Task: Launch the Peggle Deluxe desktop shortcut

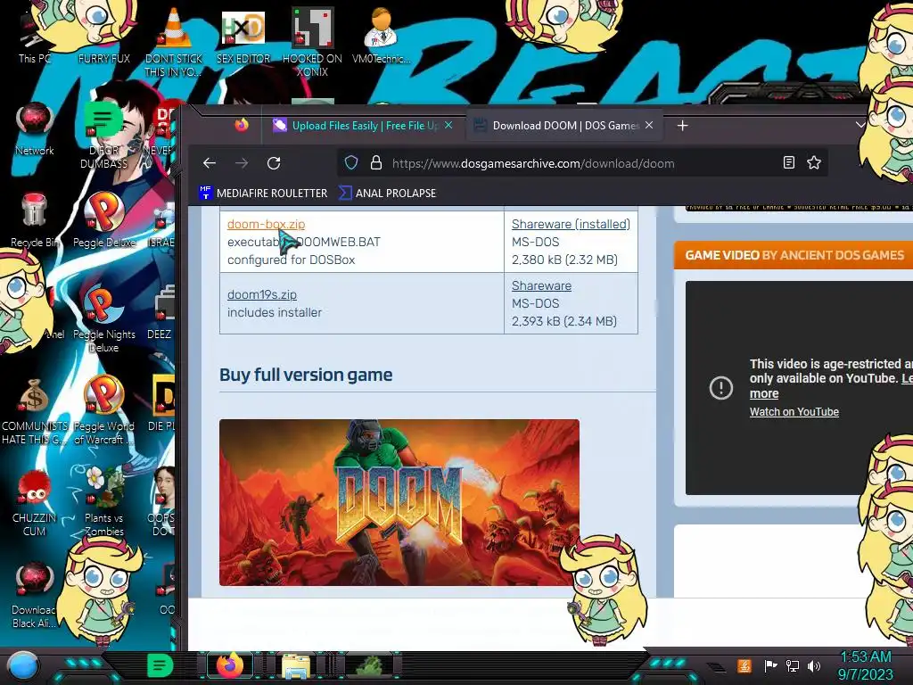Action: [103, 220]
